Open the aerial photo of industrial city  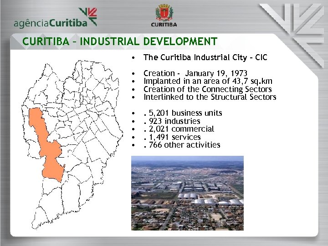[x=187, y=193]
